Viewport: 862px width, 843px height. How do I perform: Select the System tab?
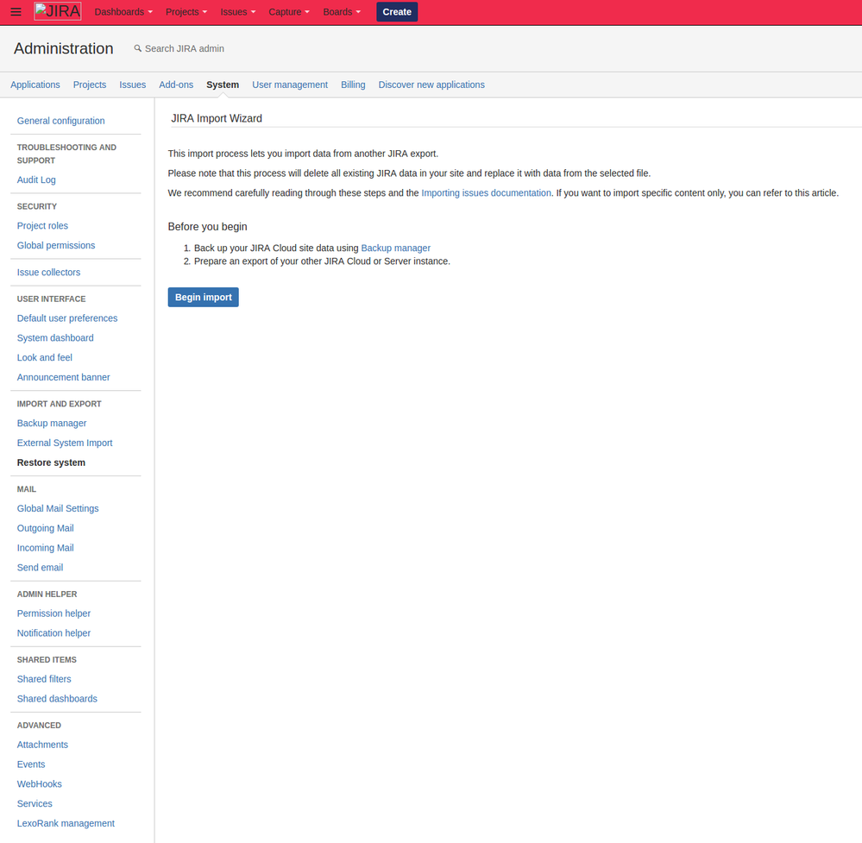point(223,85)
